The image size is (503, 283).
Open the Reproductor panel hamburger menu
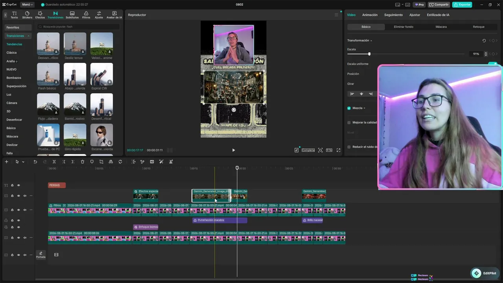(x=336, y=15)
